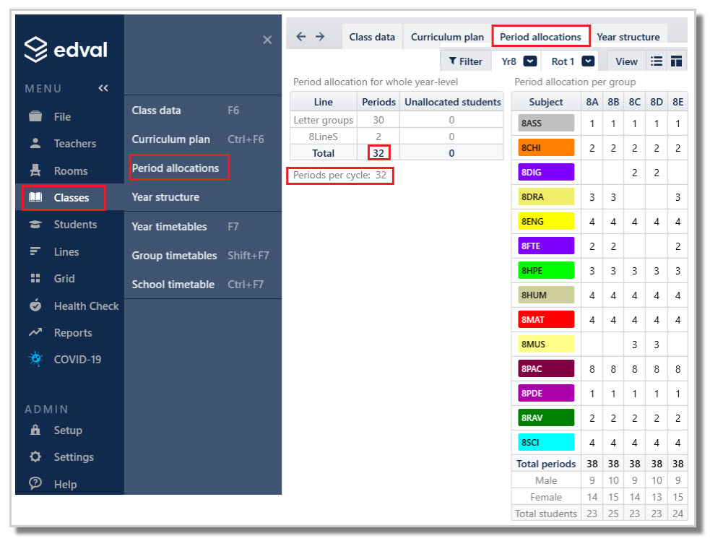Click the Lines icon in sidebar

[35, 251]
